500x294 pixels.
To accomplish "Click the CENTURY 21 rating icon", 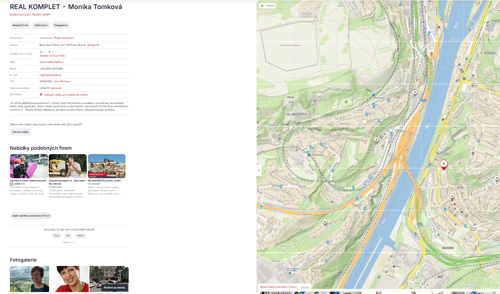I will (x=11, y=184).
